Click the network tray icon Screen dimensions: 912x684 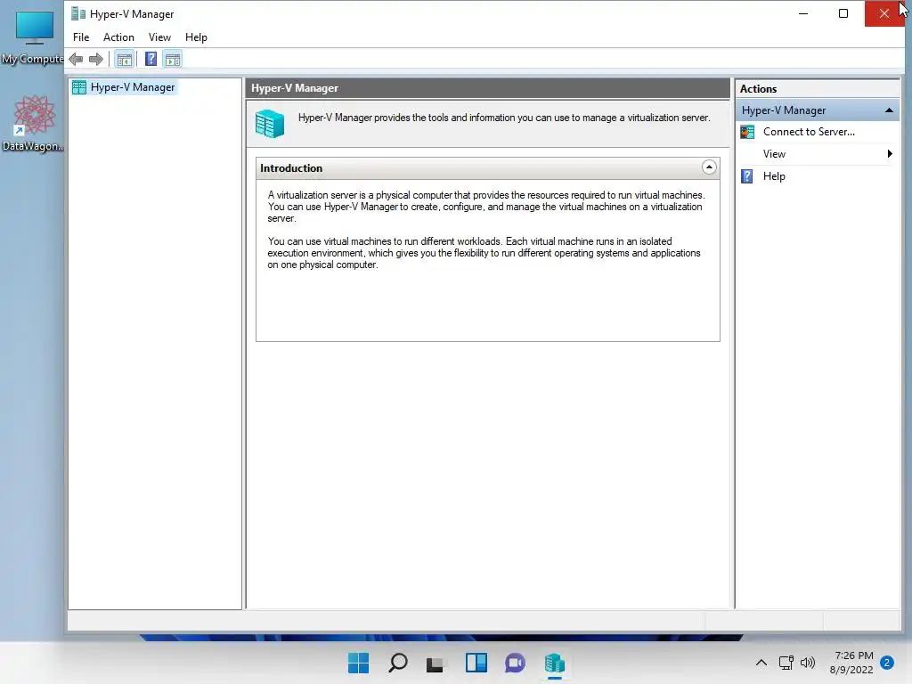(786, 663)
